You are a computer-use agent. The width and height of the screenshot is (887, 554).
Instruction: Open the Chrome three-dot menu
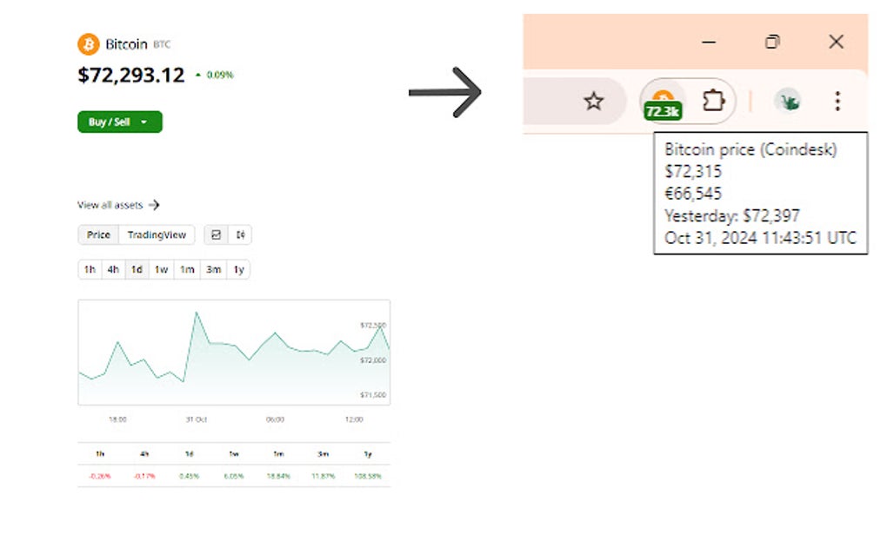[837, 101]
